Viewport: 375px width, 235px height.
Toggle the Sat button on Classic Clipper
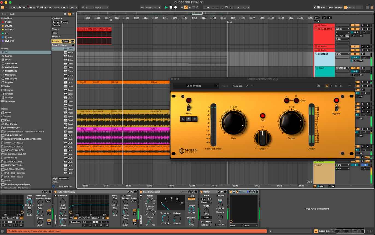262,115
